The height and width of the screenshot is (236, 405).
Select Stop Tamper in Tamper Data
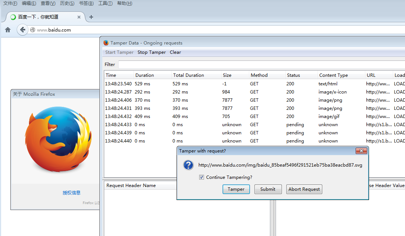(151, 52)
